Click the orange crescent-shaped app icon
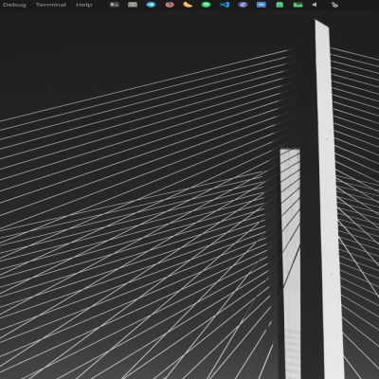 [x=188, y=5]
